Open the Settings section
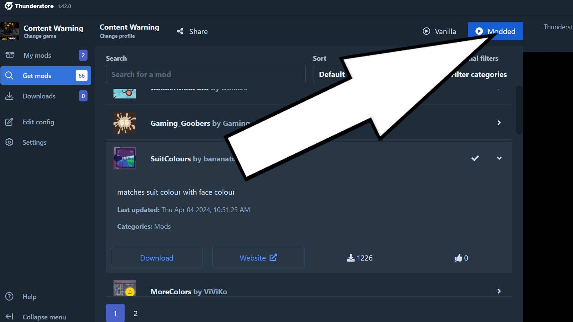Image resolution: width=573 pixels, height=322 pixels. pos(34,142)
